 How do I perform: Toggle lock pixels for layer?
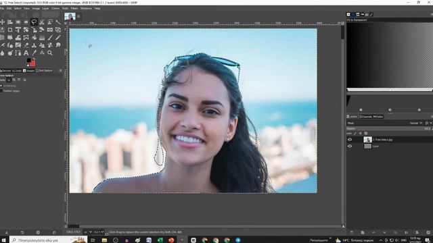pyautogui.click(x=355, y=134)
